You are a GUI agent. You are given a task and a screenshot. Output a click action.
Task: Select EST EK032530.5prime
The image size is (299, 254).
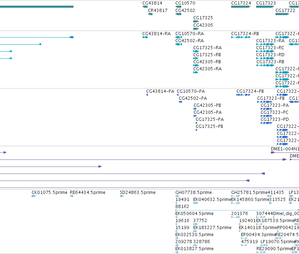[194, 235]
